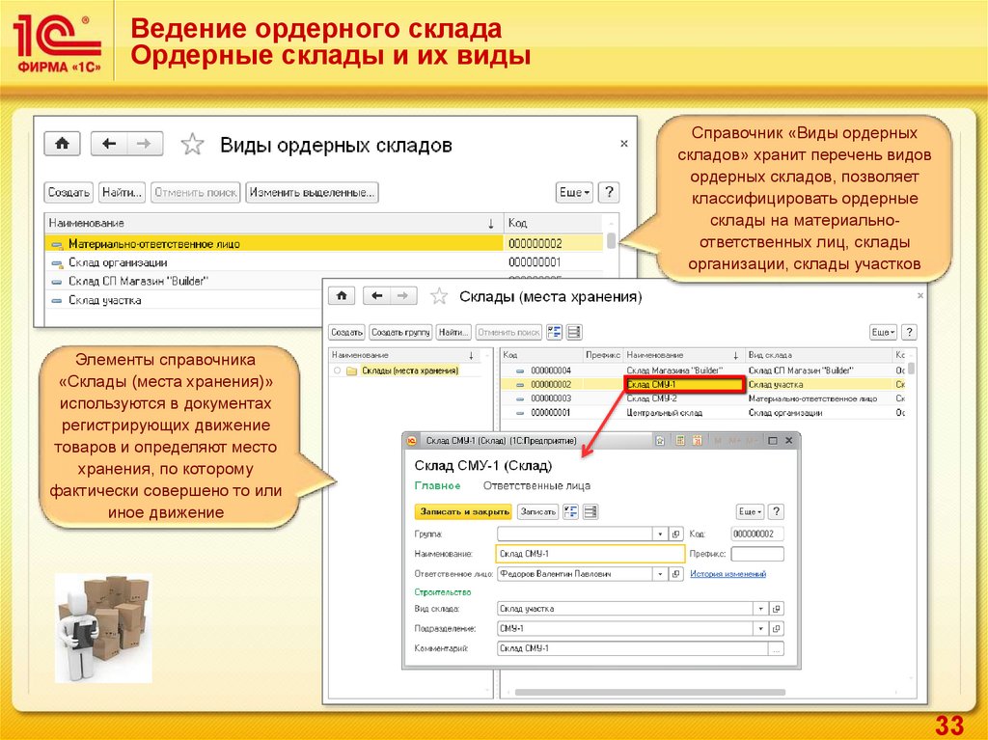The image size is (988, 740).
Task: Open the Подразделение dropdown list
Action: 760,629
